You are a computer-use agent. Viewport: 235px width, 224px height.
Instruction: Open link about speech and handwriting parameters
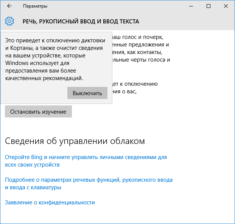pos(89,184)
